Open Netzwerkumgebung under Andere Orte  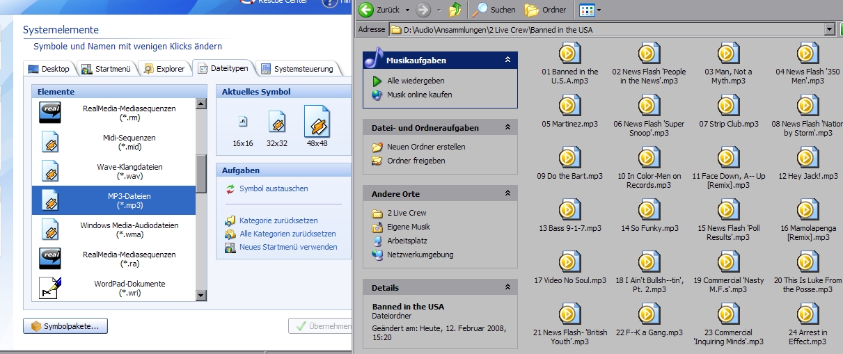(420, 255)
